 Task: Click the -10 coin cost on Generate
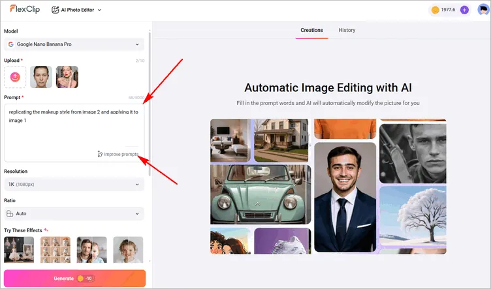(86, 279)
